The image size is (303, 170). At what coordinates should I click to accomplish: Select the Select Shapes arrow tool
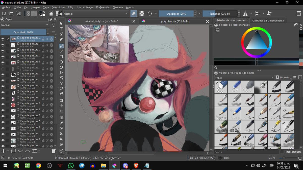pyautogui.click(x=61, y=23)
